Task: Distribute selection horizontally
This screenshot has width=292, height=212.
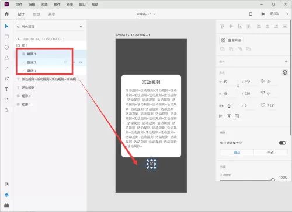Action: click(x=285, y=26)
